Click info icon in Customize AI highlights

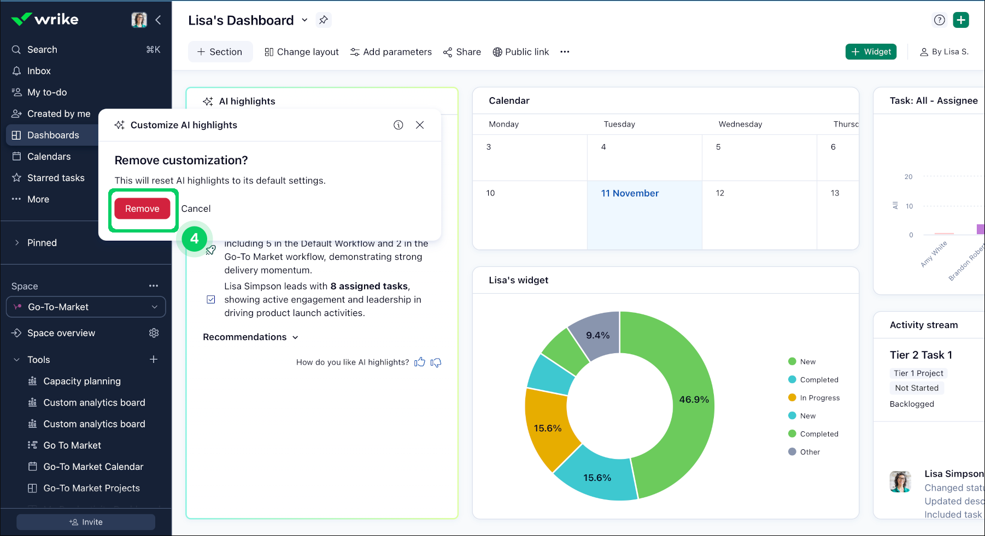coord(398,125)
